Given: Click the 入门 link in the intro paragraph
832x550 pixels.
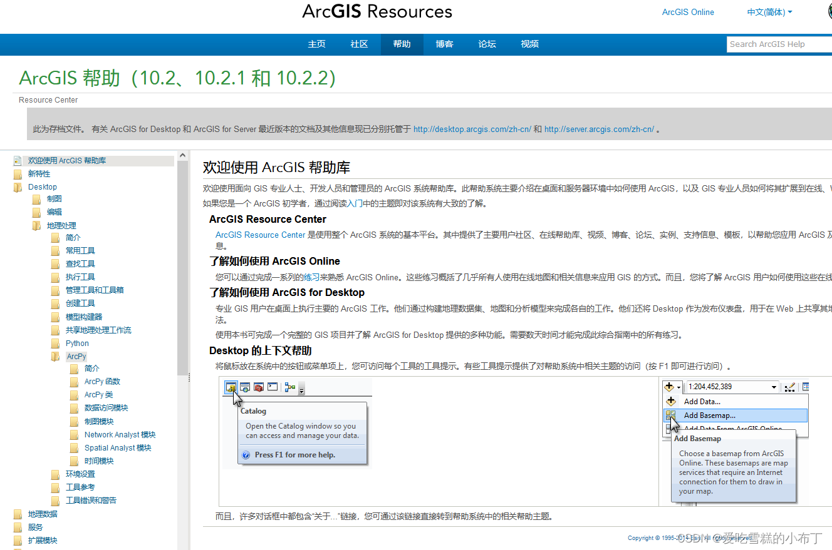Looking at the screenshot, I should [x=355, y=203].
